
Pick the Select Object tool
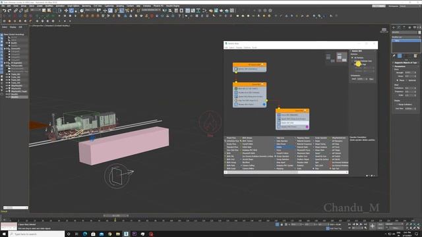tap(44, 11)
